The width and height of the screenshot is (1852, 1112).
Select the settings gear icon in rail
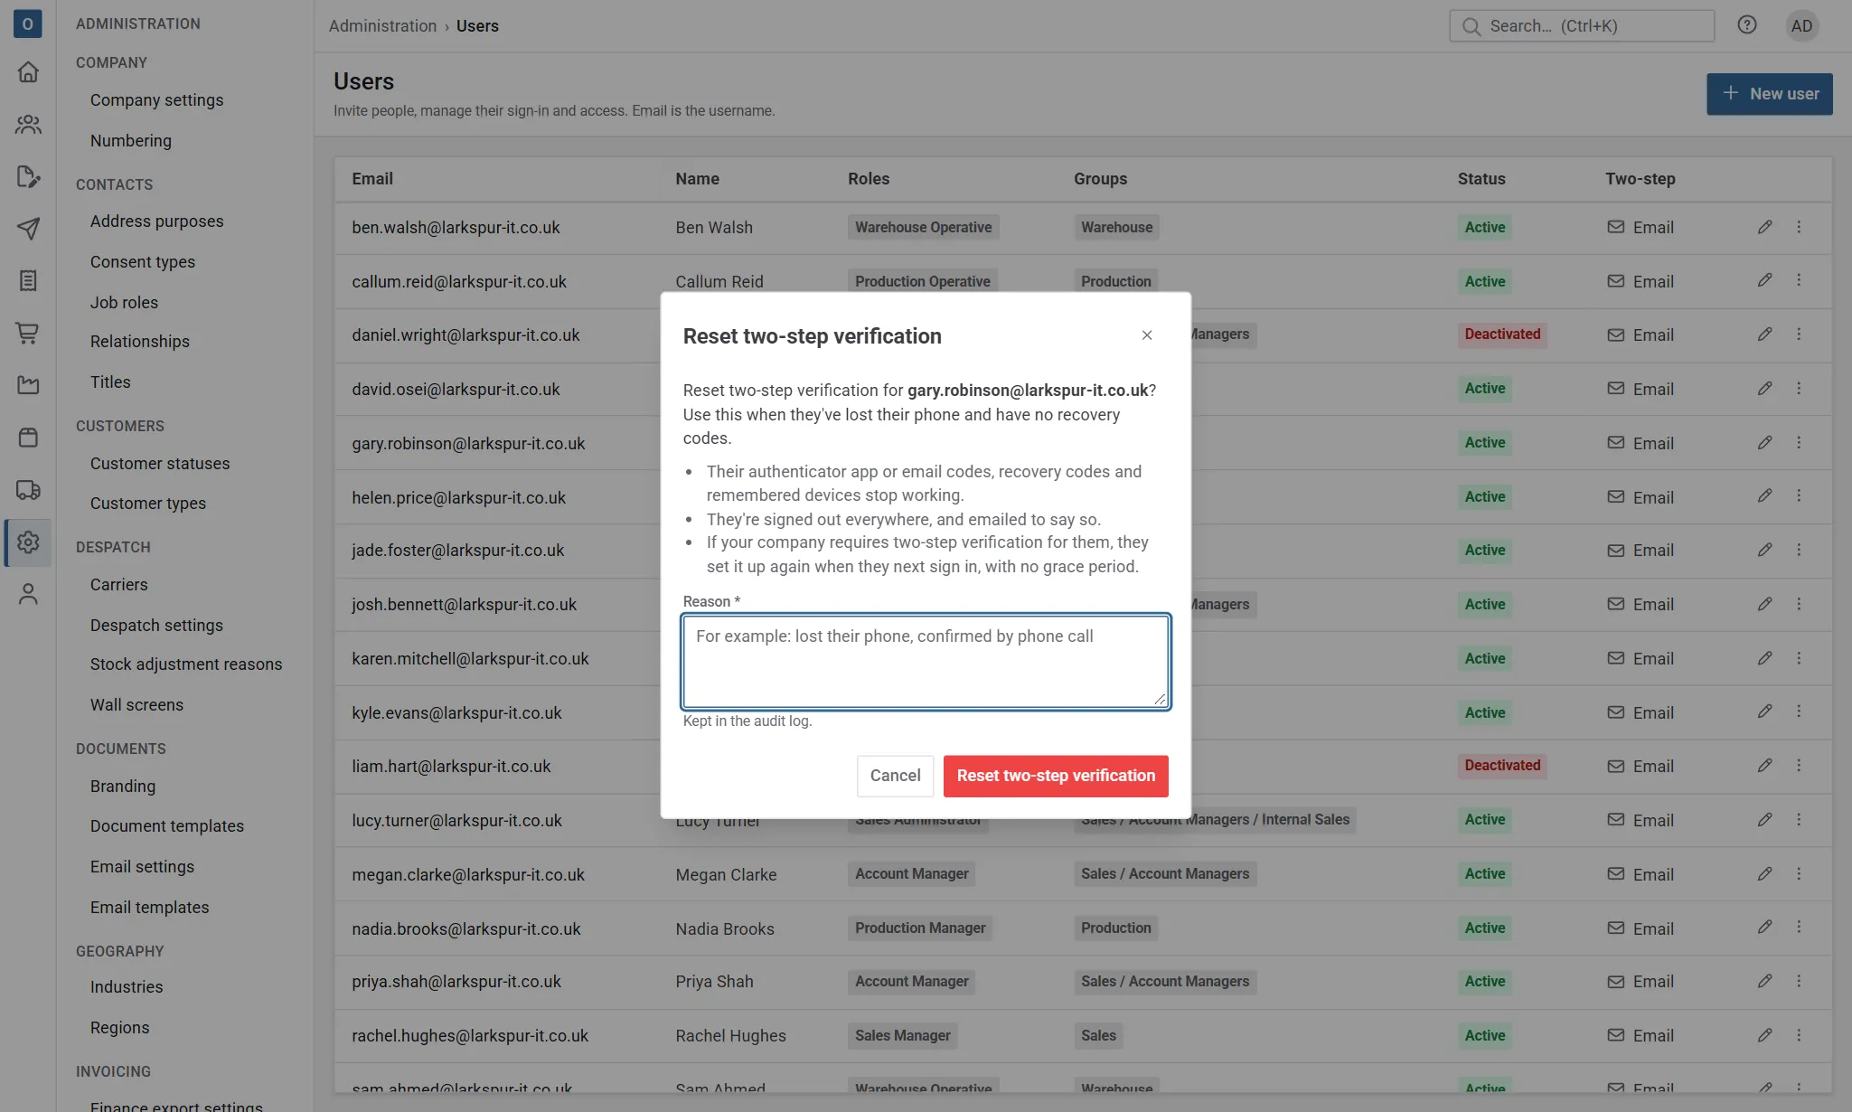28,542
